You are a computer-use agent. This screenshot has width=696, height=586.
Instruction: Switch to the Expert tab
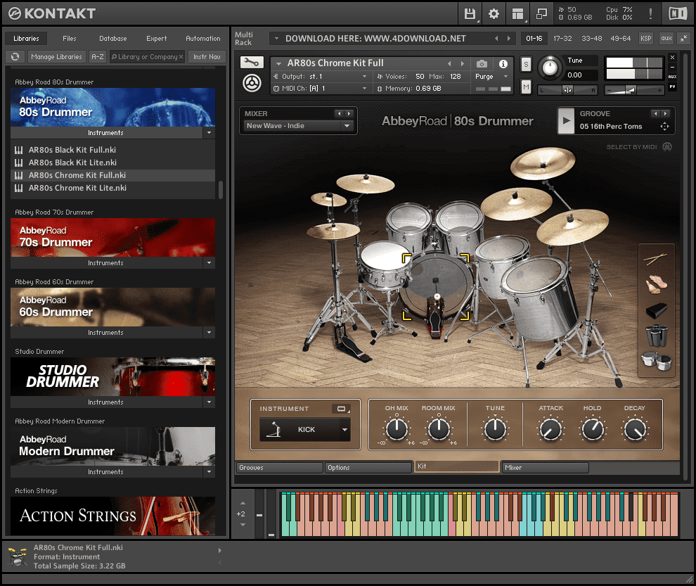156,39
